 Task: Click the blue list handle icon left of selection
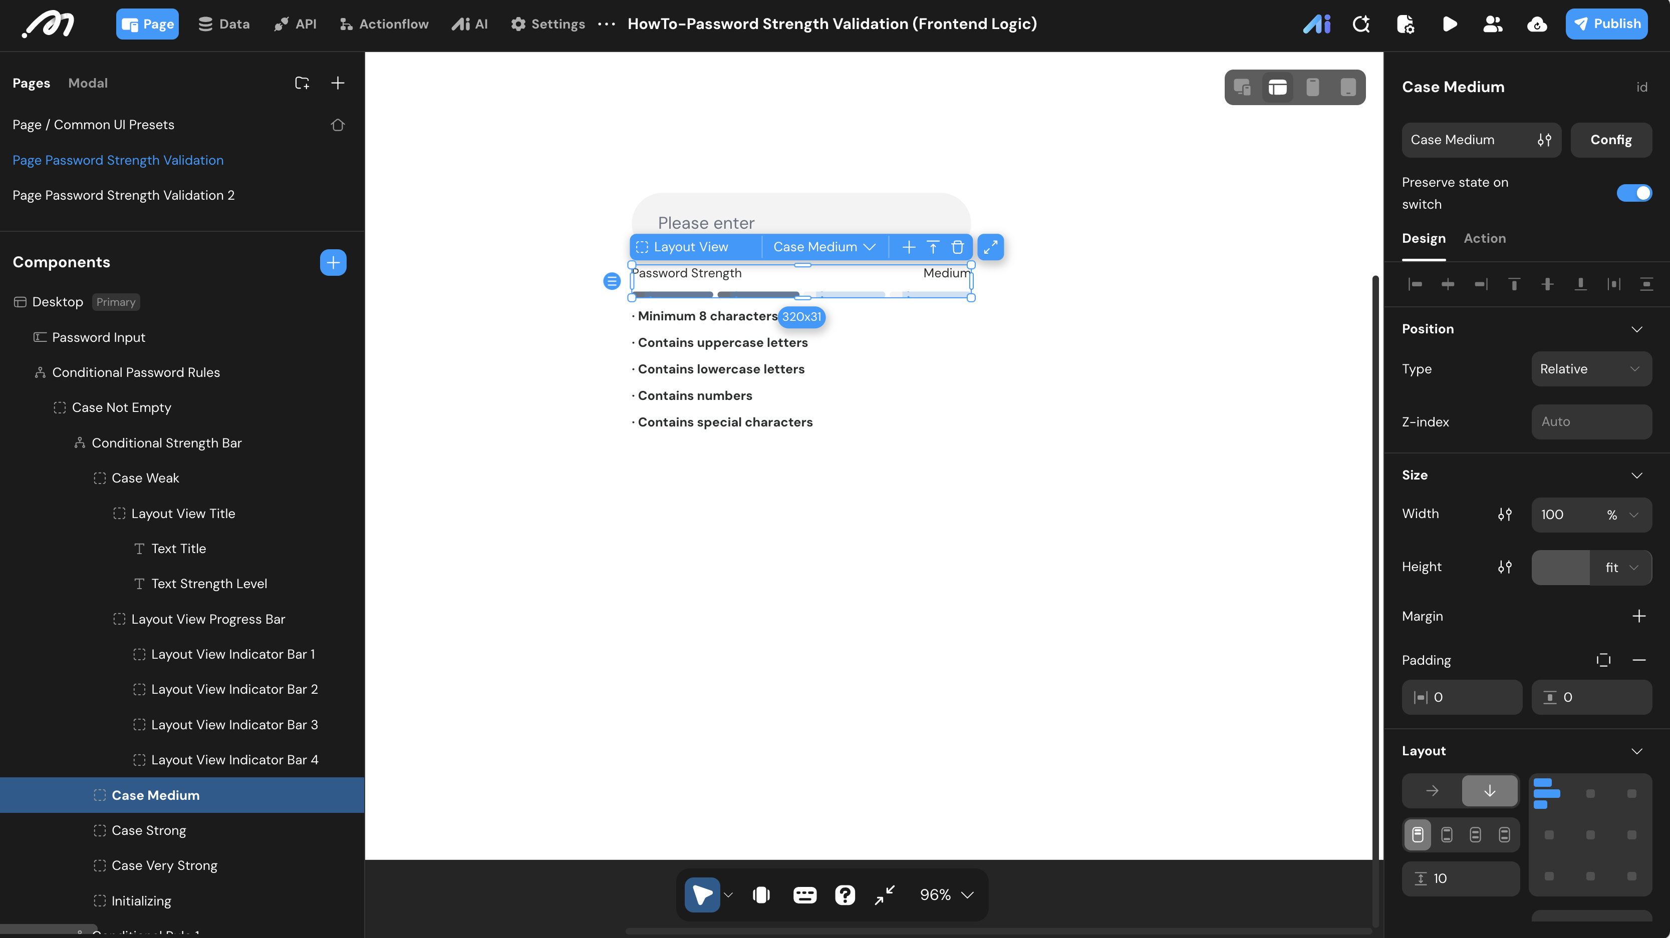tap(611, 281)
